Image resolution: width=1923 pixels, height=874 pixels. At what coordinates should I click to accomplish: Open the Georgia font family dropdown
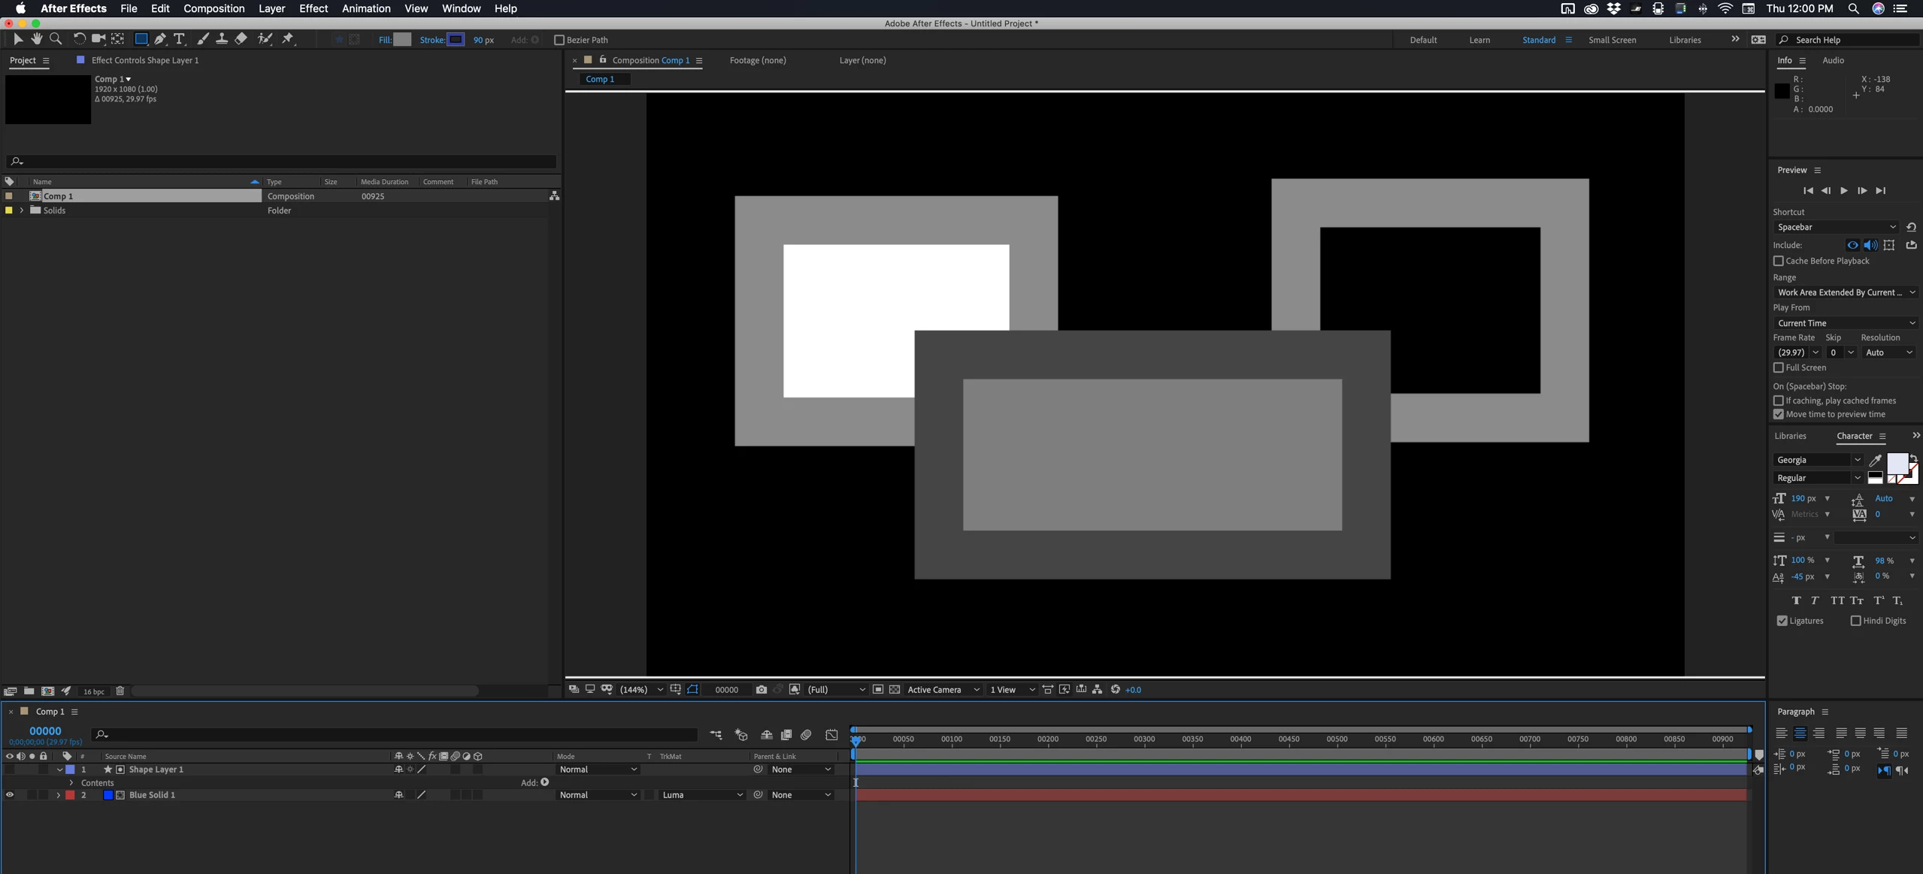(x=1817, y=460)
